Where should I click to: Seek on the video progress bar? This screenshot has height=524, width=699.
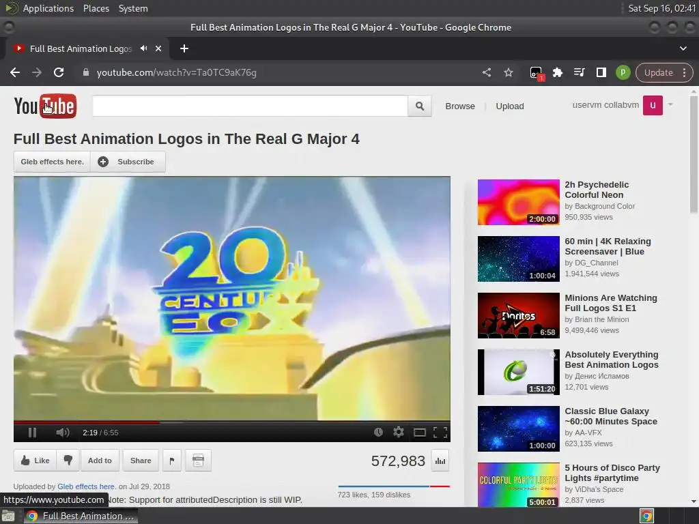(232, 422)
